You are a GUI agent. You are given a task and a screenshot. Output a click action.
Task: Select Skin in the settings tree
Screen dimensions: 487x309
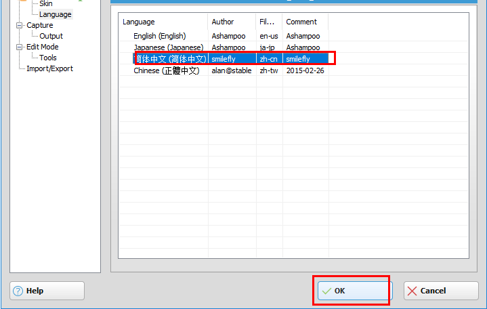tap(45, 4)
